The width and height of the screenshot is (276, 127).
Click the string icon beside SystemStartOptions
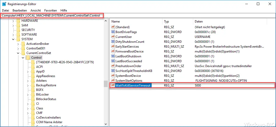(x=113, y=81)
